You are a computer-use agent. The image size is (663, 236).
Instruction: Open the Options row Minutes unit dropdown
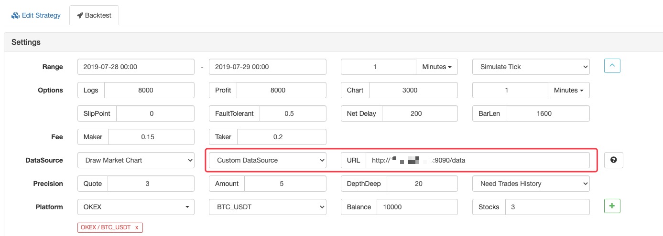pos(568,90)
